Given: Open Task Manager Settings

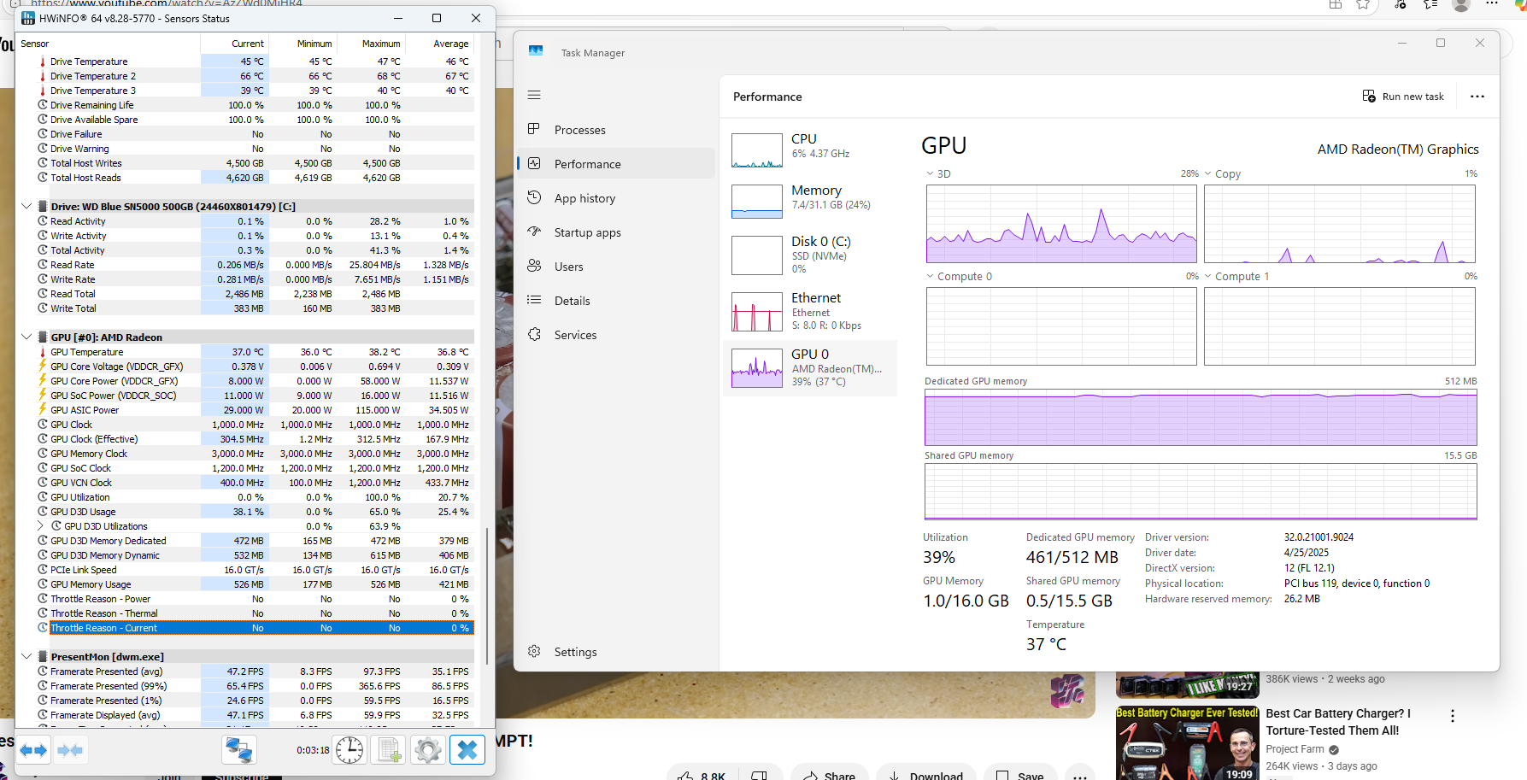Looking at the screenshot, I should coord(574,652).
